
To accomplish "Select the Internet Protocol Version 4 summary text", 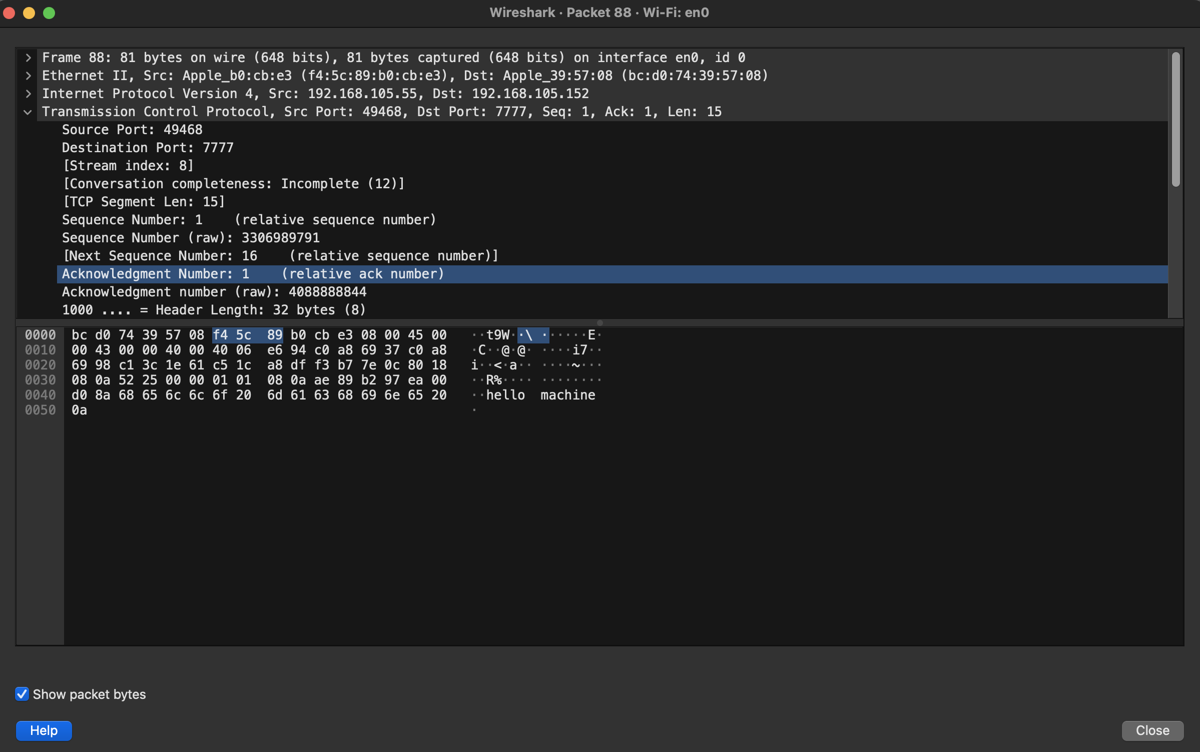I will pos(315,94).
